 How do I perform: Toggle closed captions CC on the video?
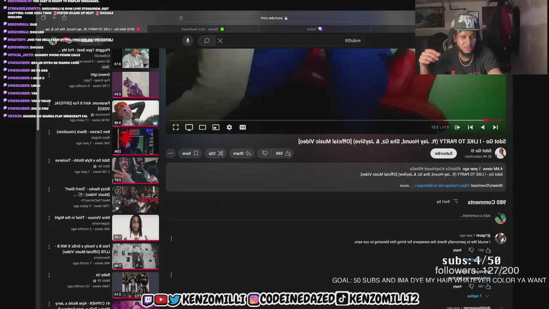click(243, 127)
